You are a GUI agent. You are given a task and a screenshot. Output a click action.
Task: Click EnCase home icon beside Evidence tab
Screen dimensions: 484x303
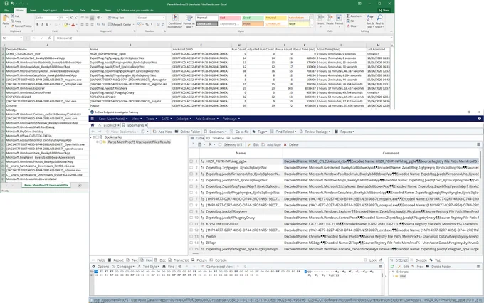[x=93, y=125]
